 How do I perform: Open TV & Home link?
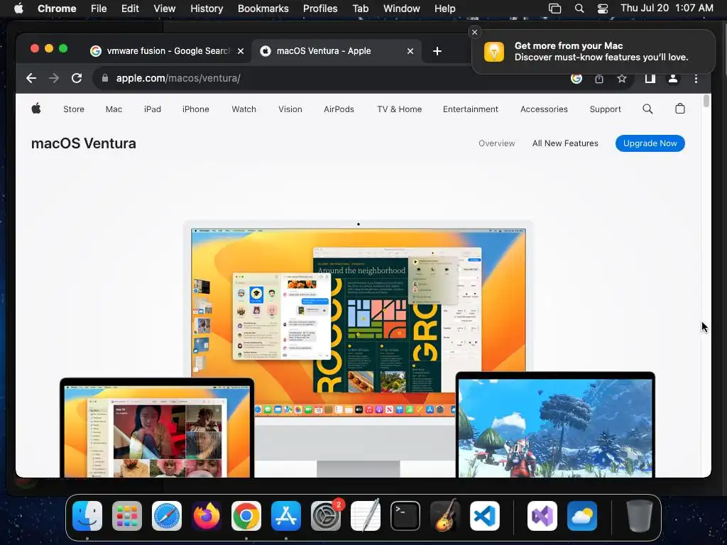[x=399, y=109]
